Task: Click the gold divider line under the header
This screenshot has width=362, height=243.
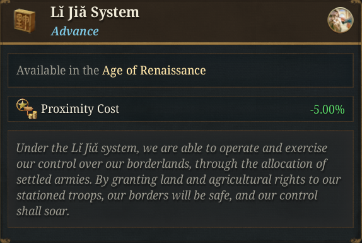Action: (181, 44)
